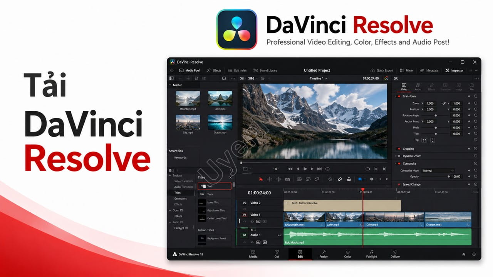Collapse the Open FX group
This screenshot has width=493, height=277.
tap(170, 210)
